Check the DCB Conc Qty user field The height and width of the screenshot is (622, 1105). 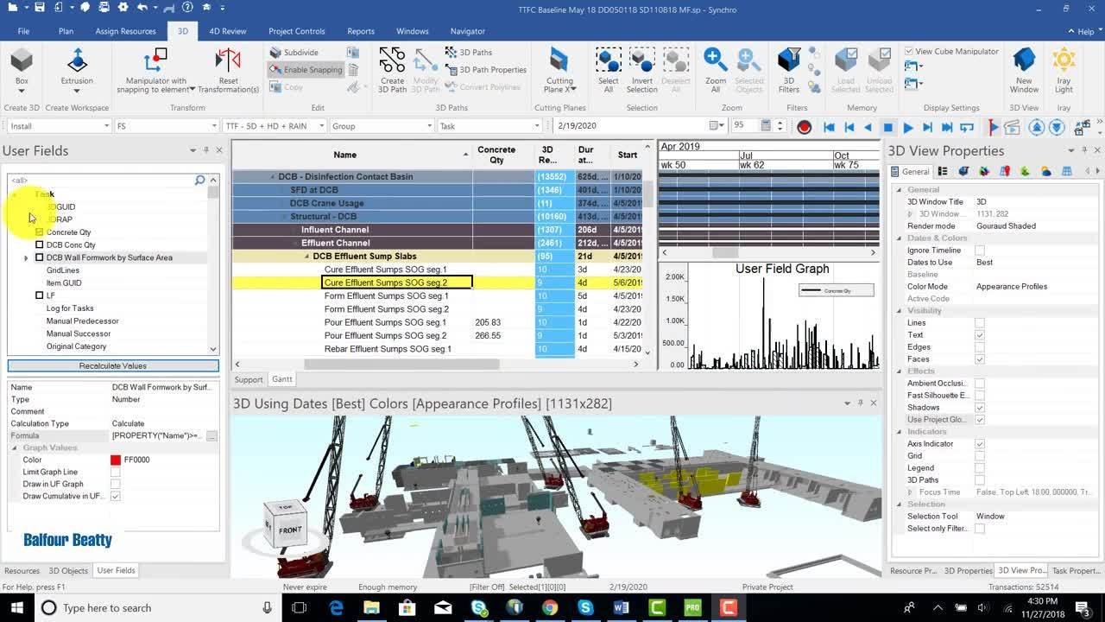pyautogui.click(x=40, y=244)
